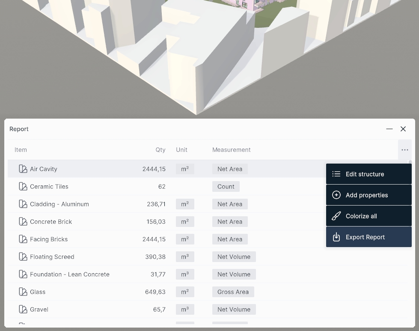
Task: Click the quantity 390,38 value
Action: pyautogui.click(x=155, y=256)
